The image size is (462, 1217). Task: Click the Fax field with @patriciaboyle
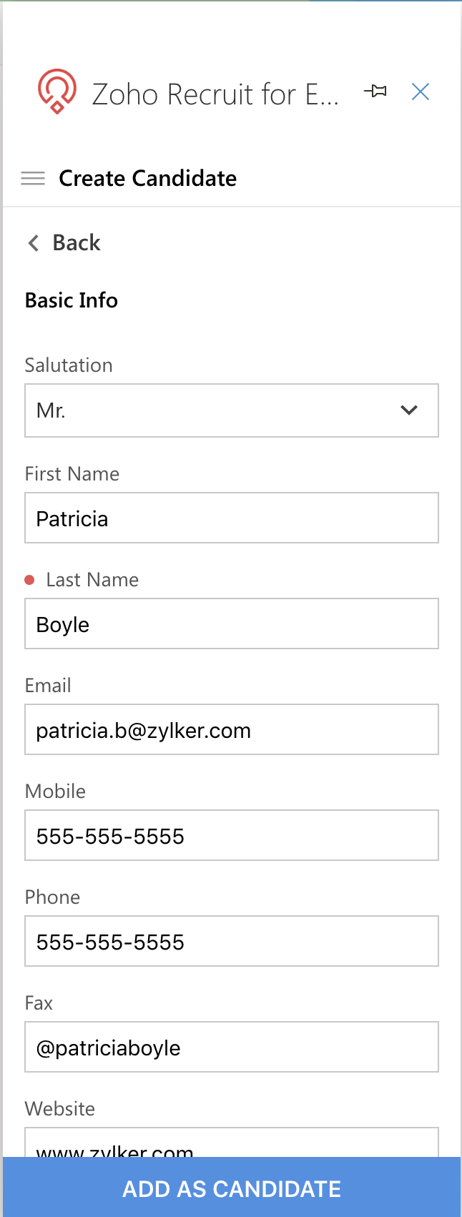coord(232,1048)
